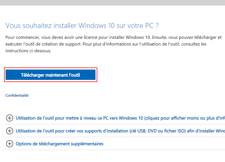Click the plus icon beside the PC upgrade section

(x=9, y=118)
